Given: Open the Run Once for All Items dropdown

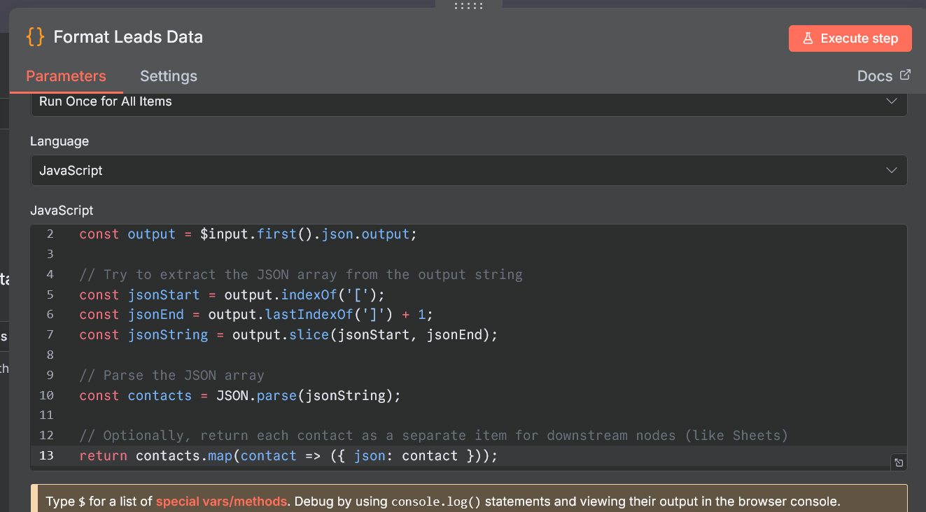Looking at the screenshot, I should 469,101.
